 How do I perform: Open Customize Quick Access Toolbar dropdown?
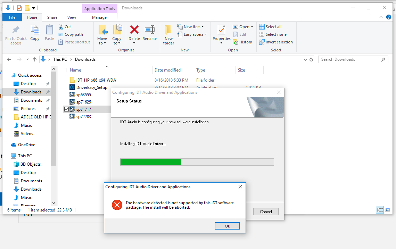34,8
